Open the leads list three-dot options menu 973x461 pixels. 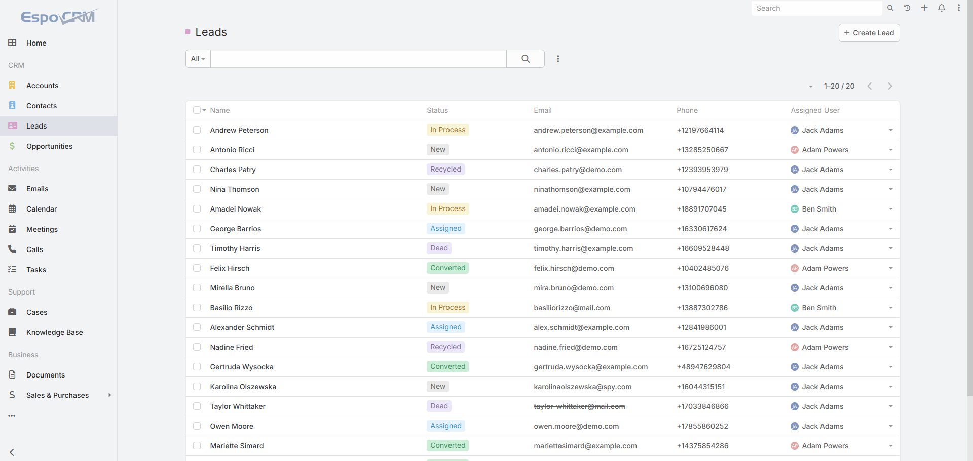(x=558, y=59)
